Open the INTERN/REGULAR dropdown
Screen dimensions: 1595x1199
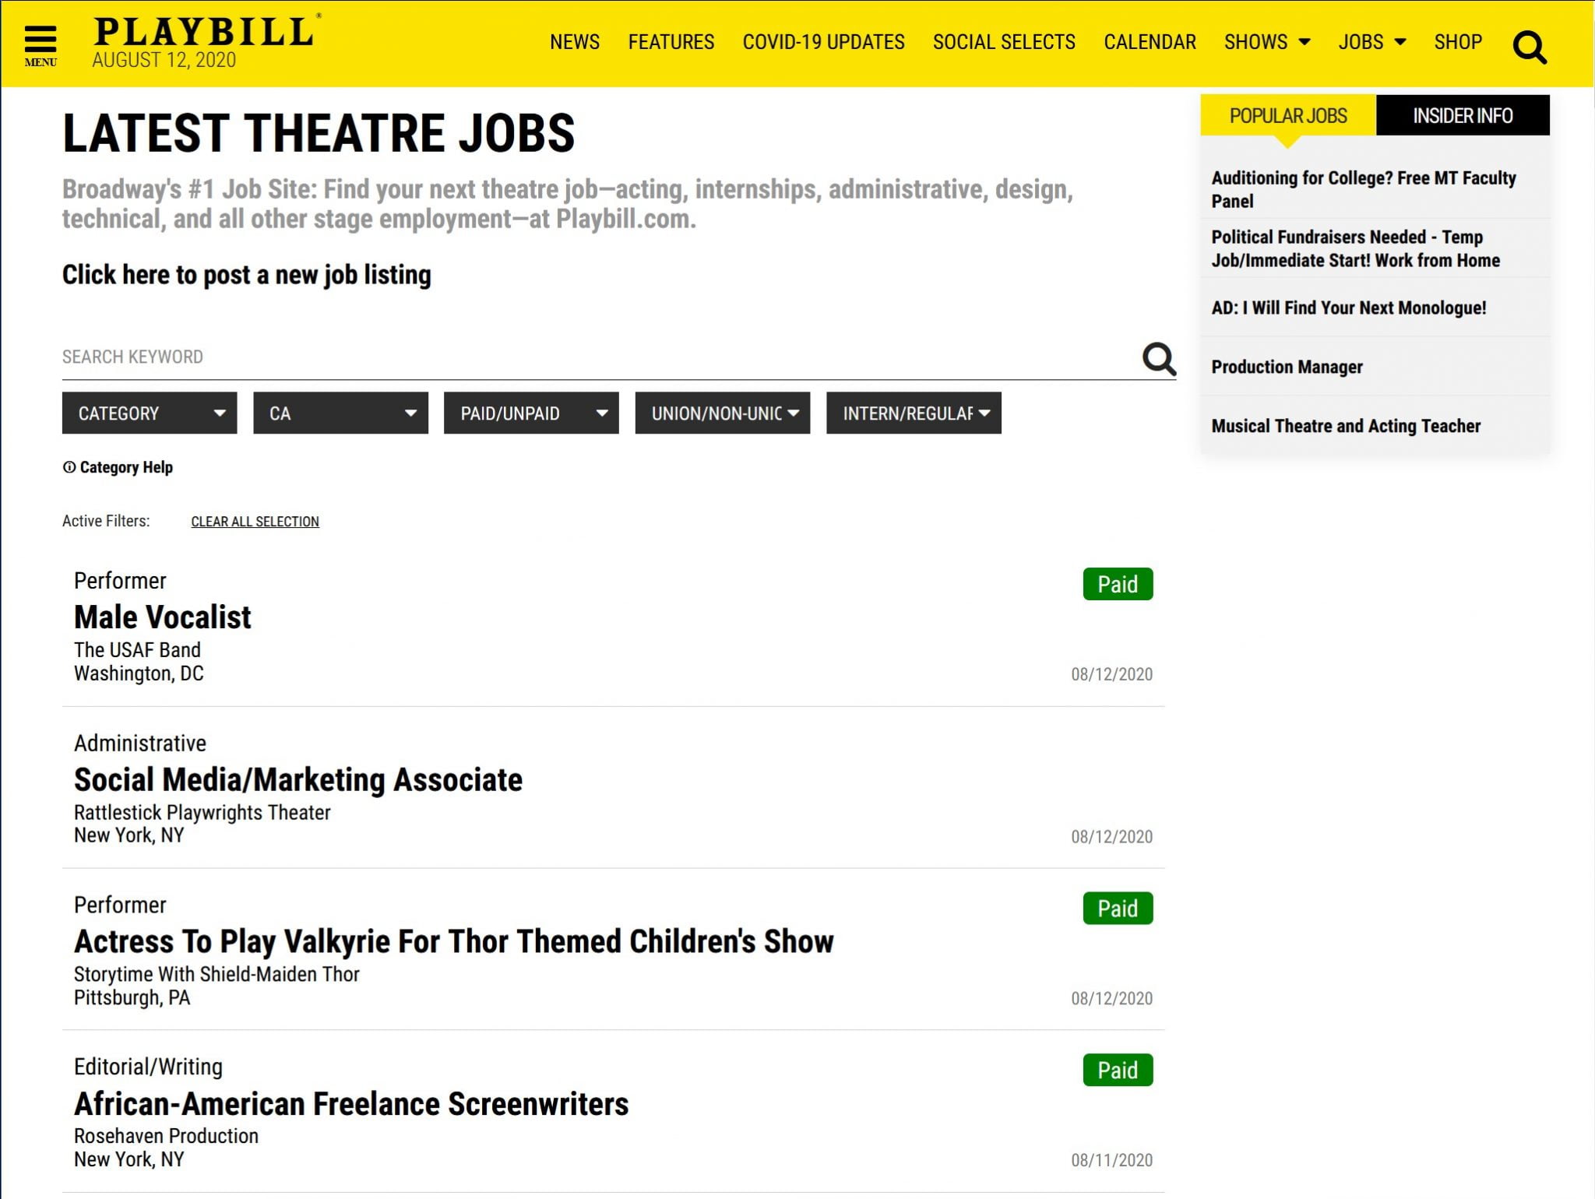pyautogui.click(x=913, y=413)
